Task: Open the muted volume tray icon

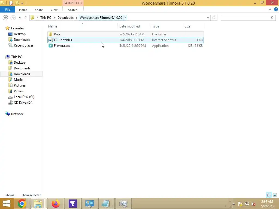Action: (x=253, y=204)
